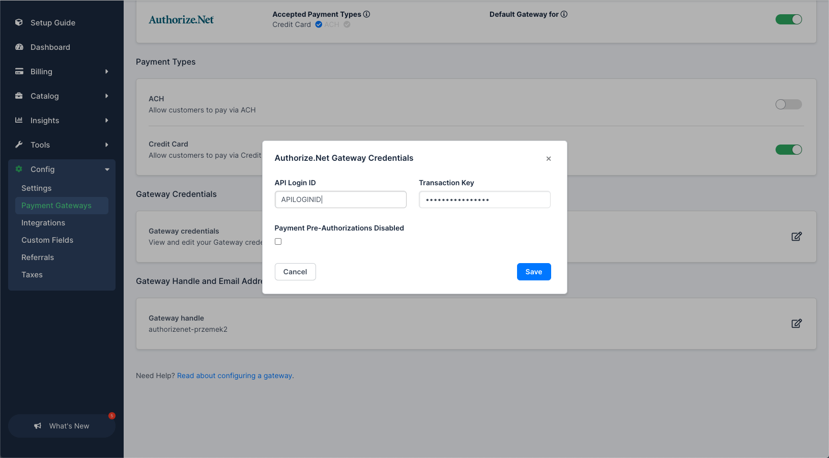829x458 pixels.
Task: Click 'Allow customers to pay via ACH' text
Action: pos(202,110)
